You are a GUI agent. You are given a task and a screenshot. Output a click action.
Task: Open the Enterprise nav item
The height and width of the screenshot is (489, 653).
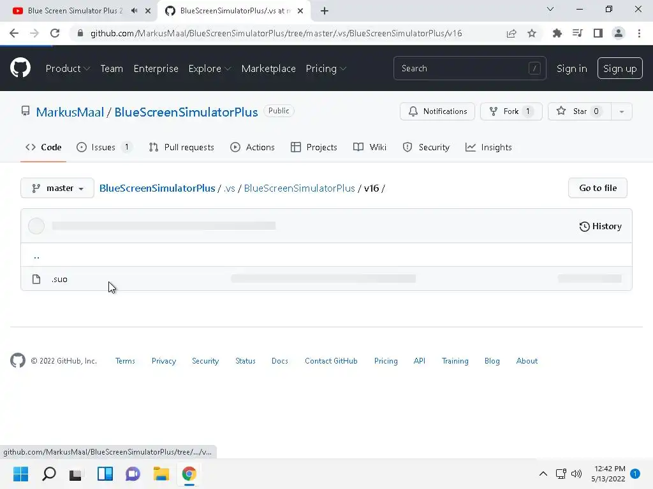pos(156,69)
